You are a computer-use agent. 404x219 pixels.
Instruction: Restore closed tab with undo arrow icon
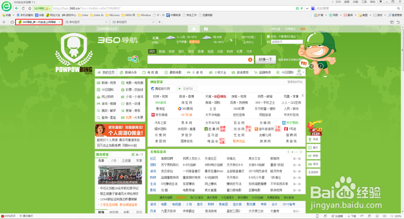pyautogui.click(x=398, y=22)
